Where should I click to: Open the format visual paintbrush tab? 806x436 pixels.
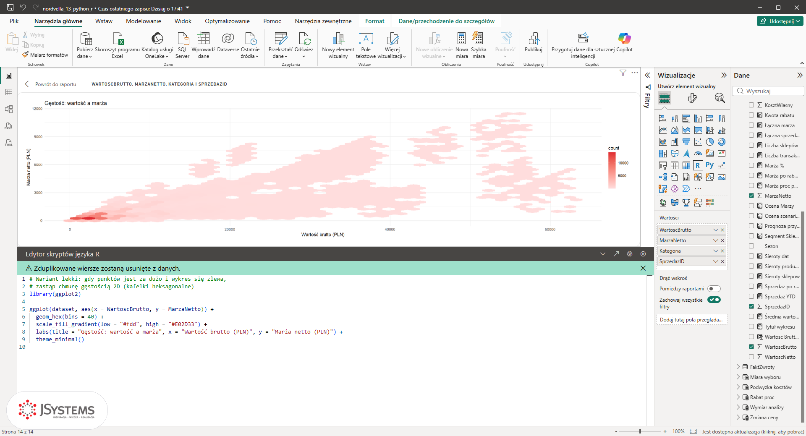[692, 98]
